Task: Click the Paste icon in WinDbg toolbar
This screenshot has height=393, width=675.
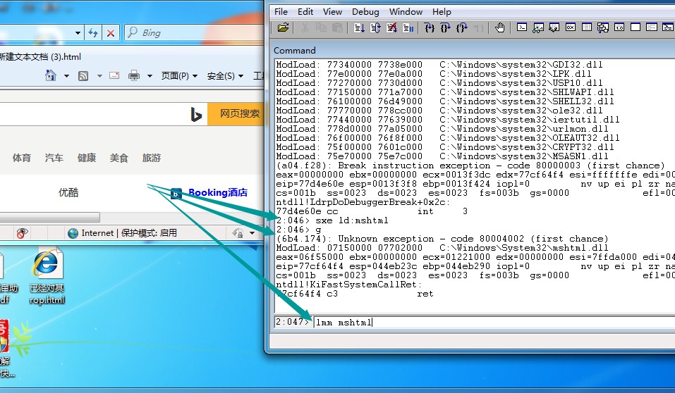Action: pyautogui.click(x=337, y=28)
